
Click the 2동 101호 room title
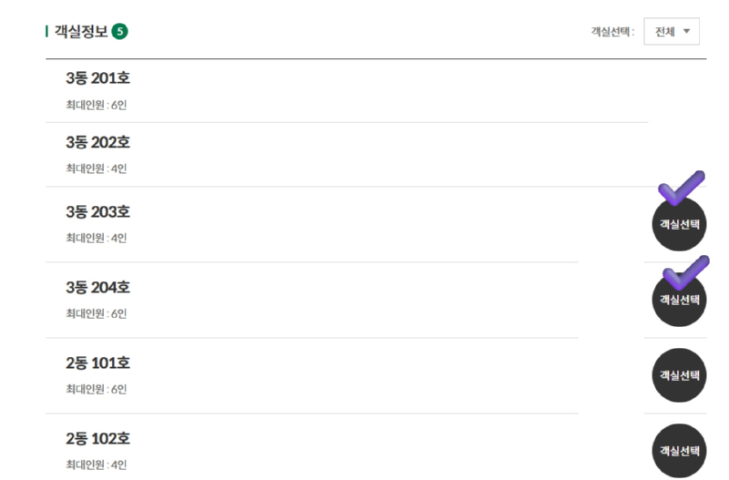pos(98,363)
